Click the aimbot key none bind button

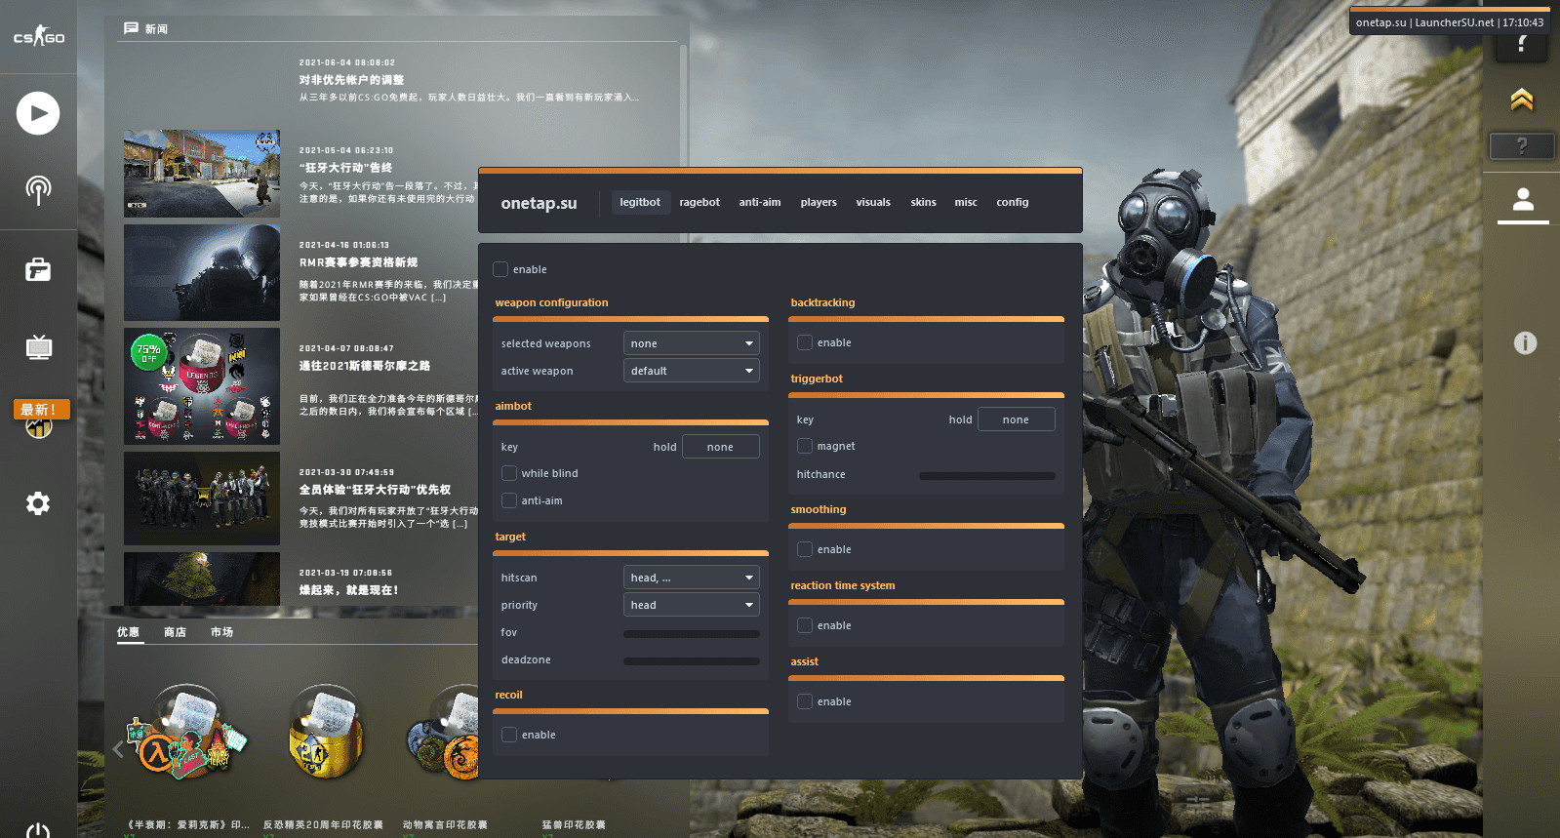720,447
